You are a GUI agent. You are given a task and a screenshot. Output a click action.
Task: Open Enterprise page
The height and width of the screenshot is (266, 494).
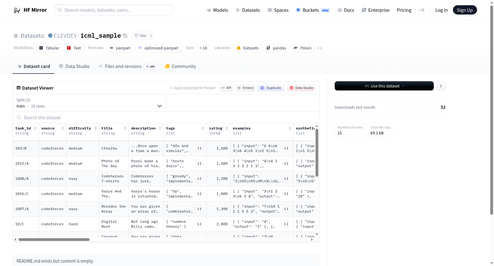375,10
